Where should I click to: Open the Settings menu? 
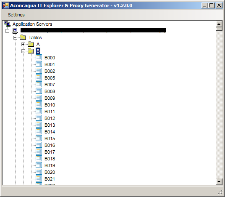pos(16,15)
